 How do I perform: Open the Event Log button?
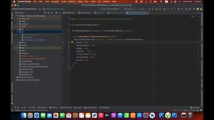pyautogui.click(x=195, y=107)
